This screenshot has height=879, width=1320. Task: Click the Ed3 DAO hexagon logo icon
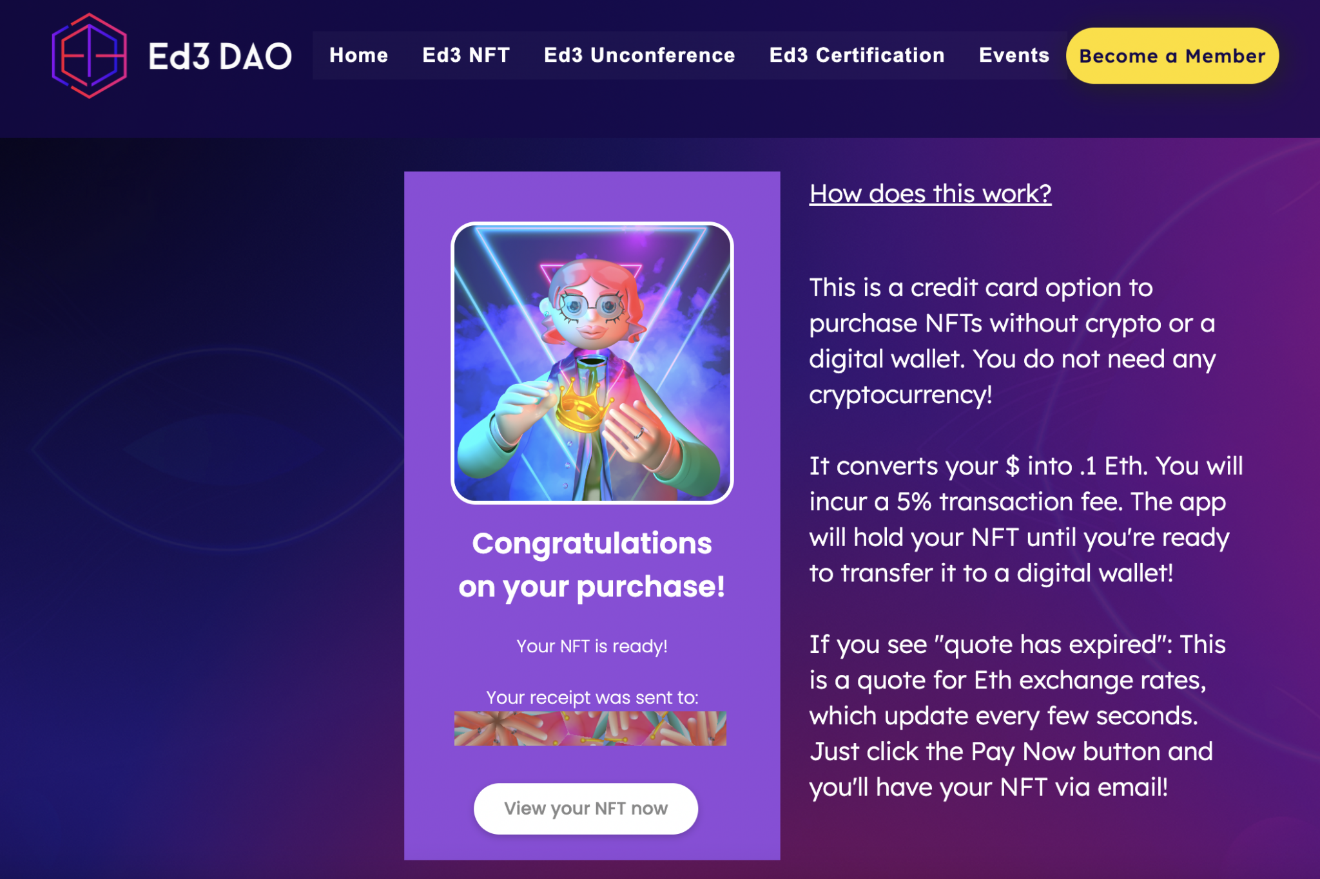(x=89, y=56)
